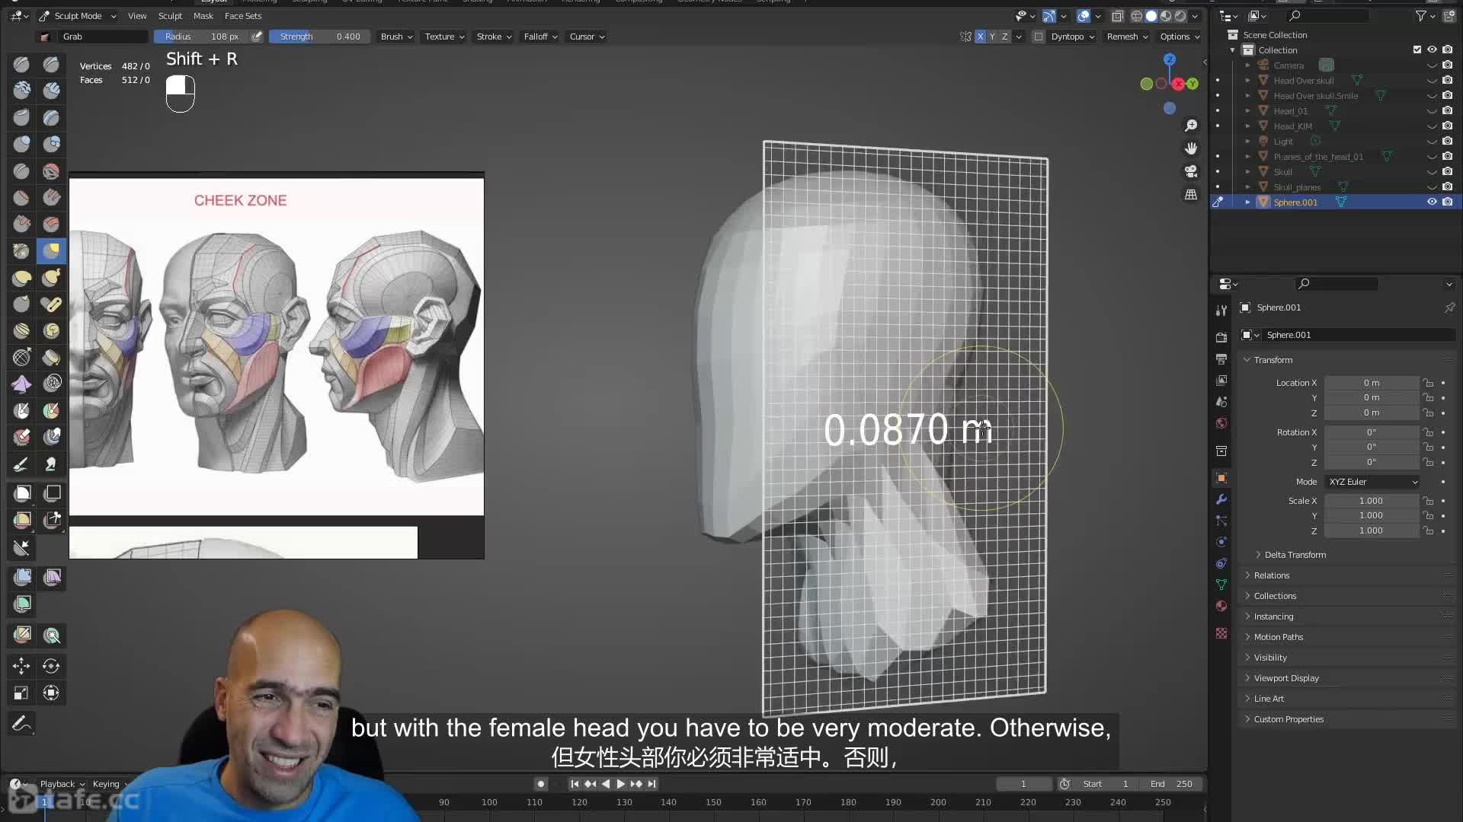Adjust the brush Radius slider

point(202,37)
